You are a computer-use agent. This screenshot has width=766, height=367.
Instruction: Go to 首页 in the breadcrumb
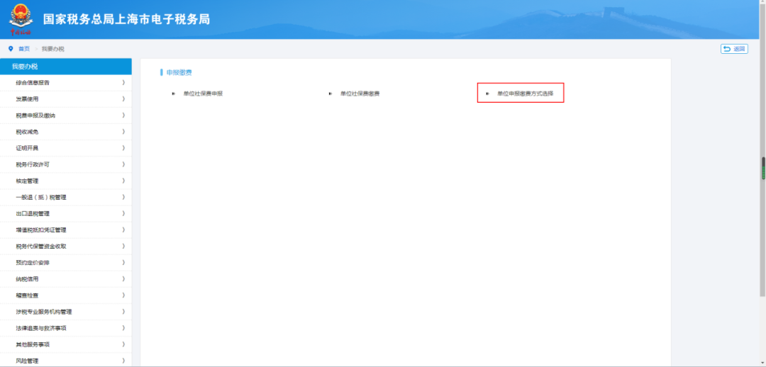24,48
